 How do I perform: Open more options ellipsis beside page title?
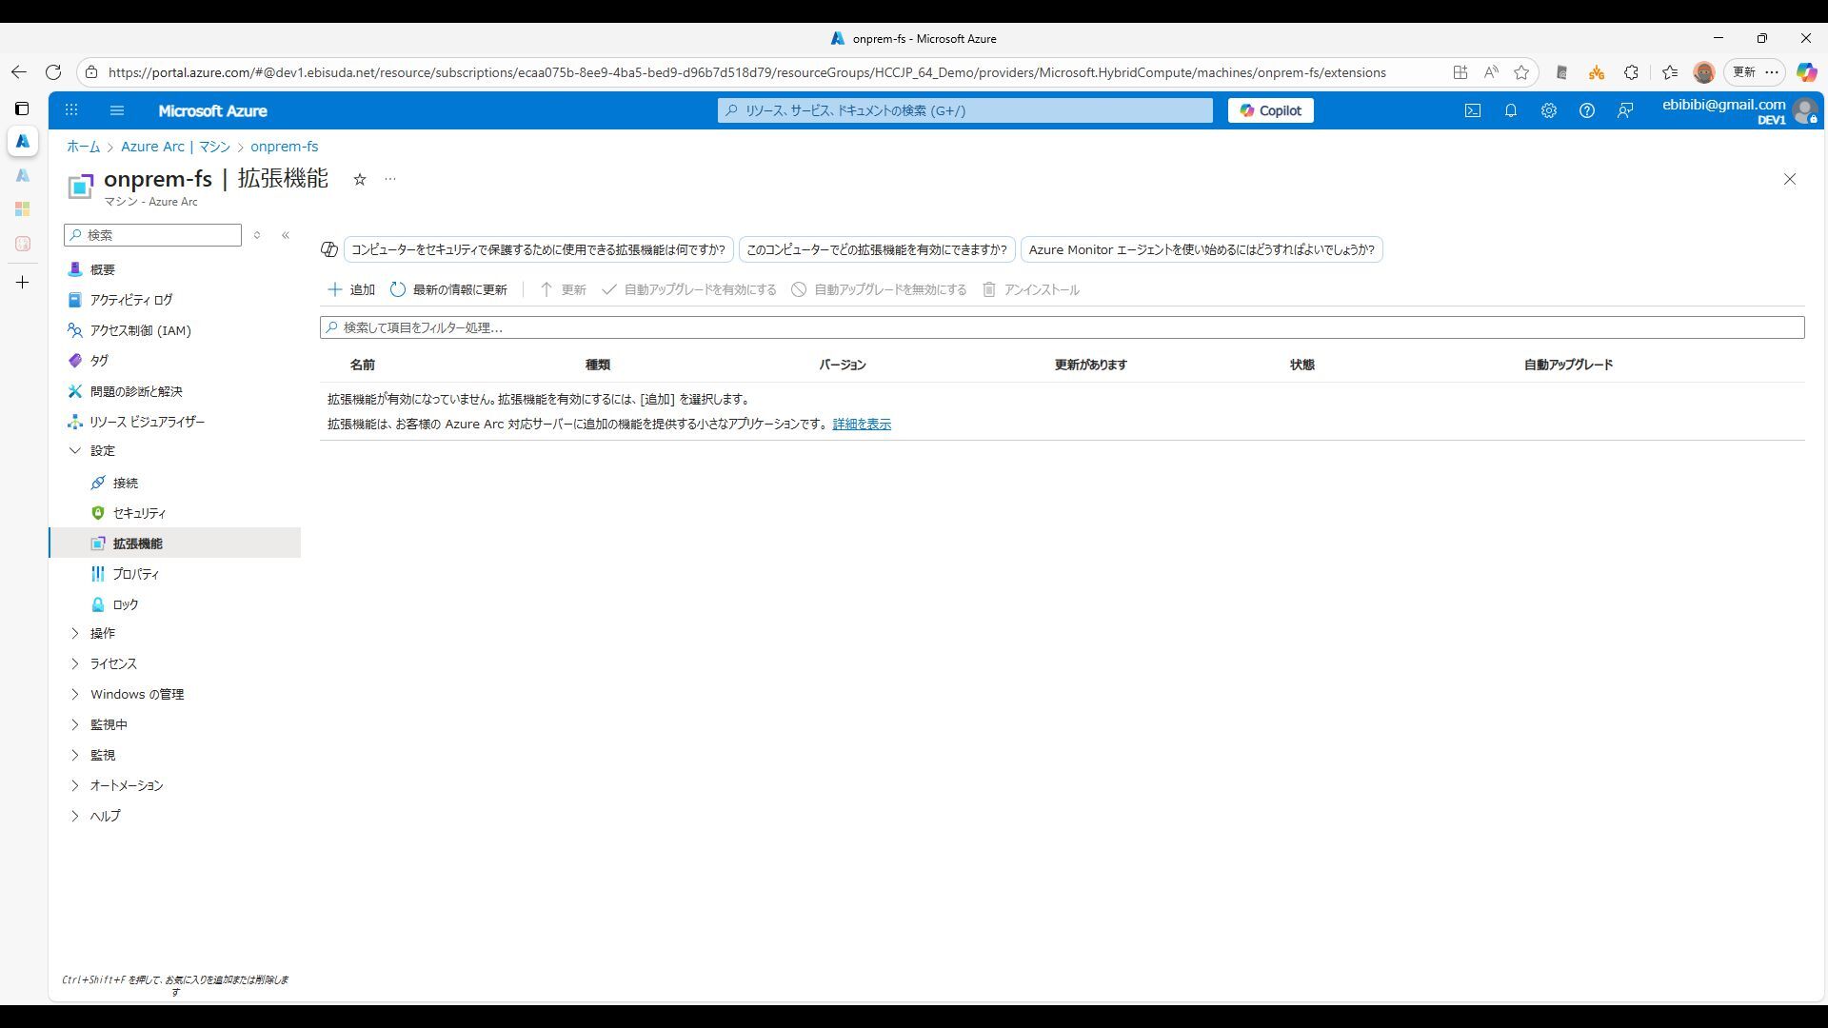coord(390,179)
